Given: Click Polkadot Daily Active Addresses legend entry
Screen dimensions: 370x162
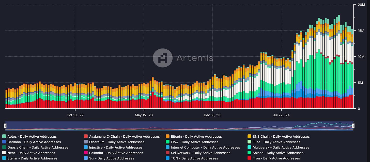Looking at the screenshot, I should tap(113, 153).
